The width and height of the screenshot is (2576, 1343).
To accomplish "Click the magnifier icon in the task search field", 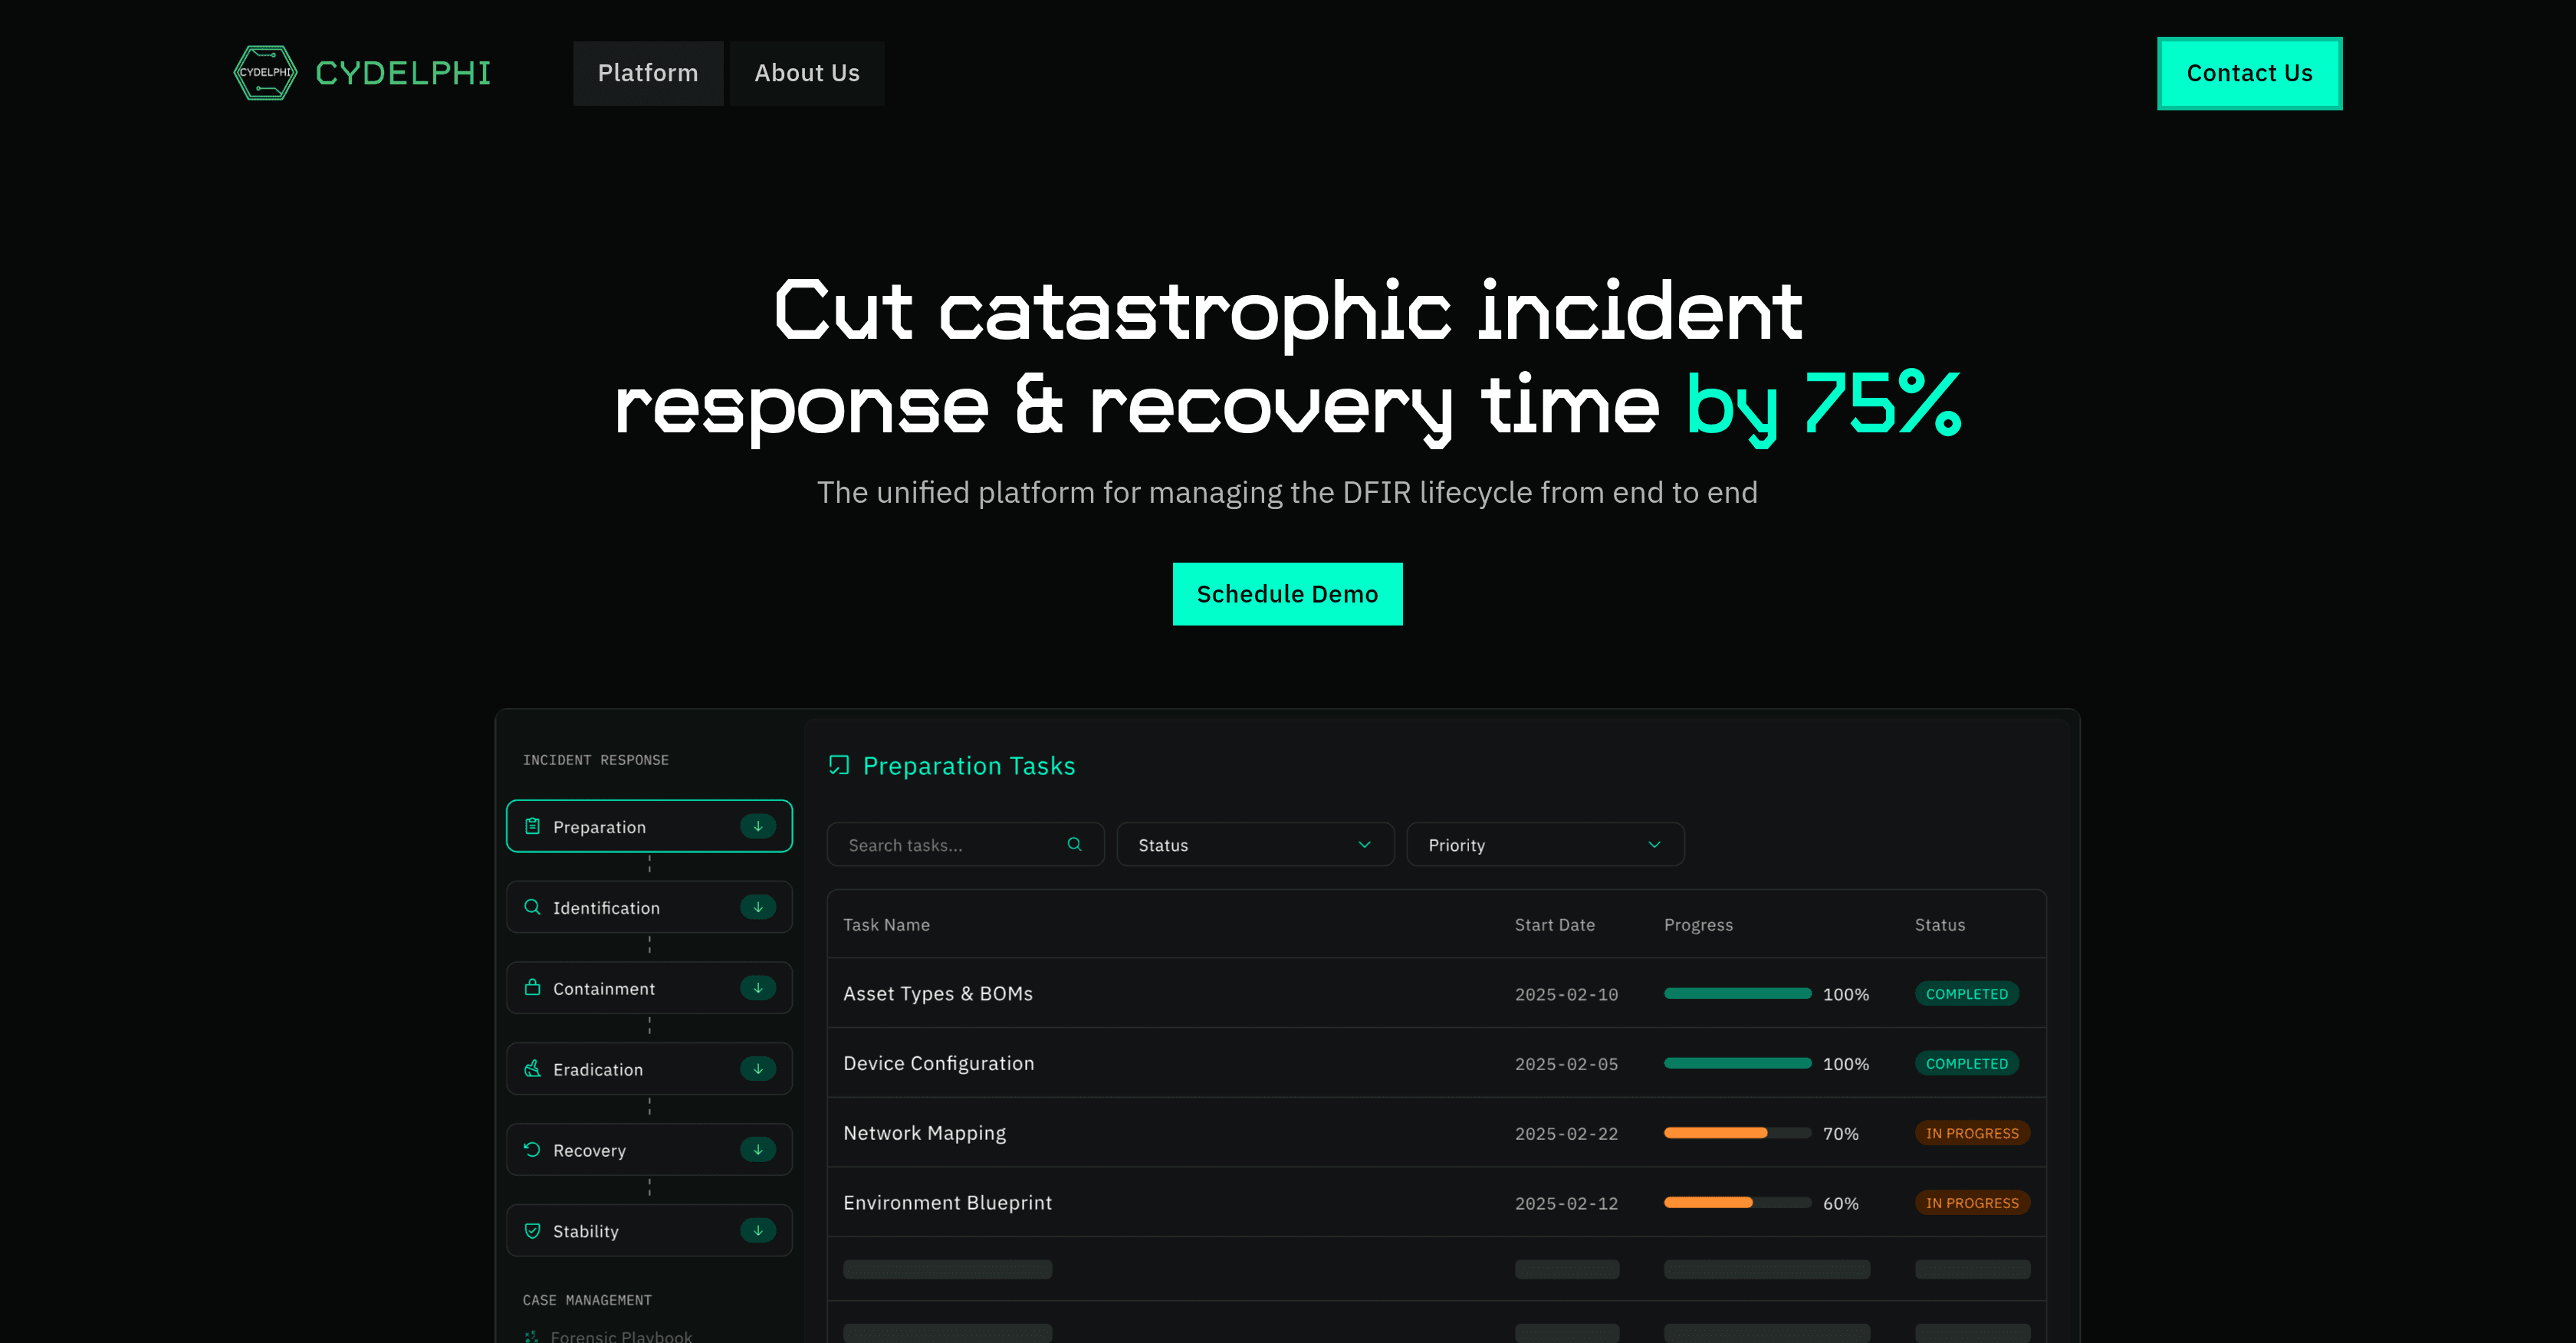I will [1074, 844].
